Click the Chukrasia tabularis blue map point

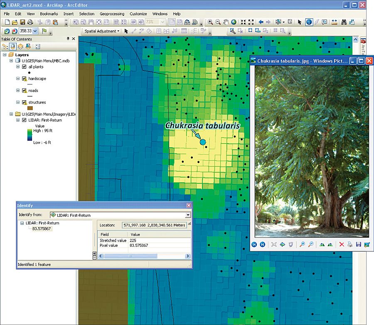pos(203,142)
